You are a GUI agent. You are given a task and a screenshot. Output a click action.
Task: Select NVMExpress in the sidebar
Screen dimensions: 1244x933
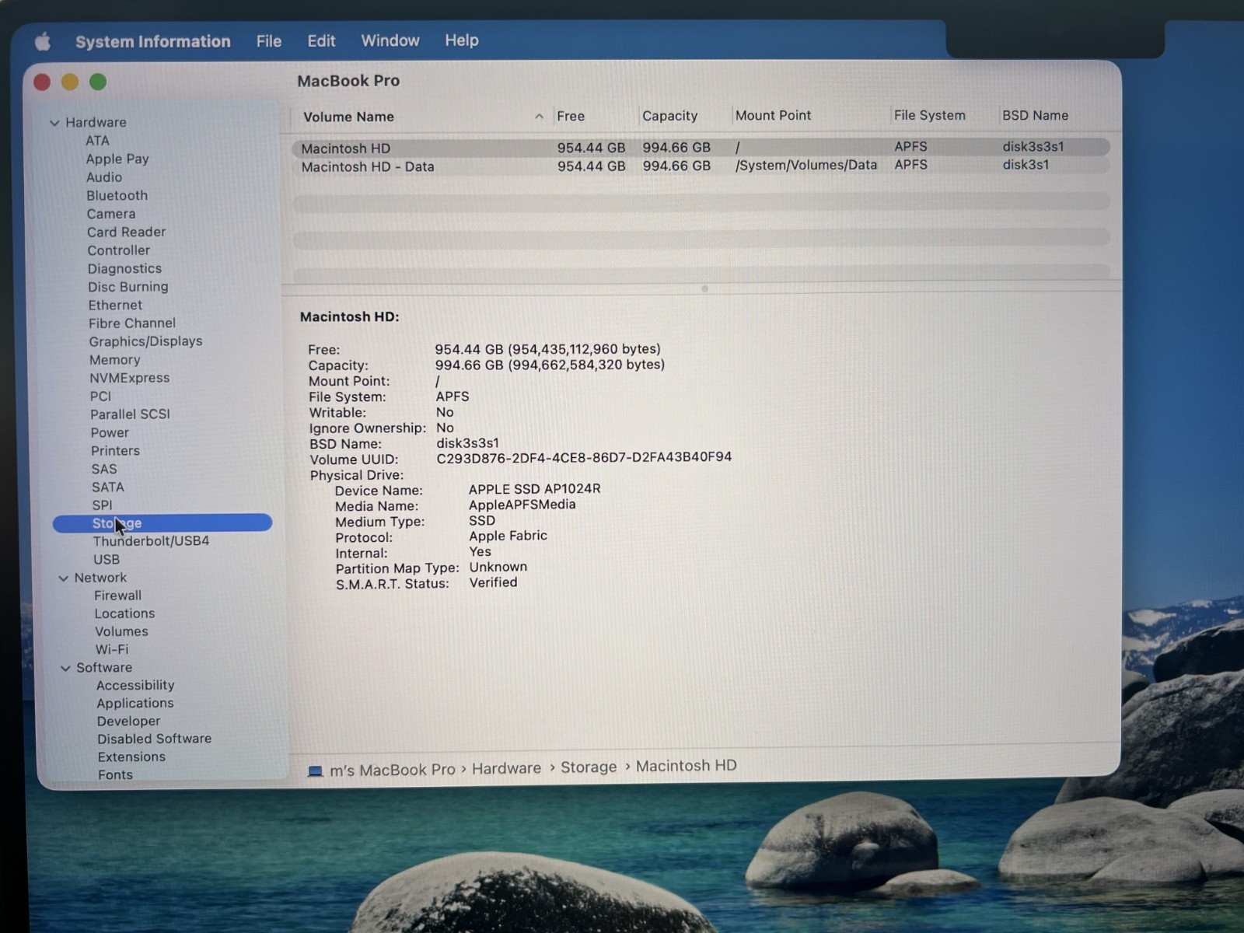[x=129, y=378]
